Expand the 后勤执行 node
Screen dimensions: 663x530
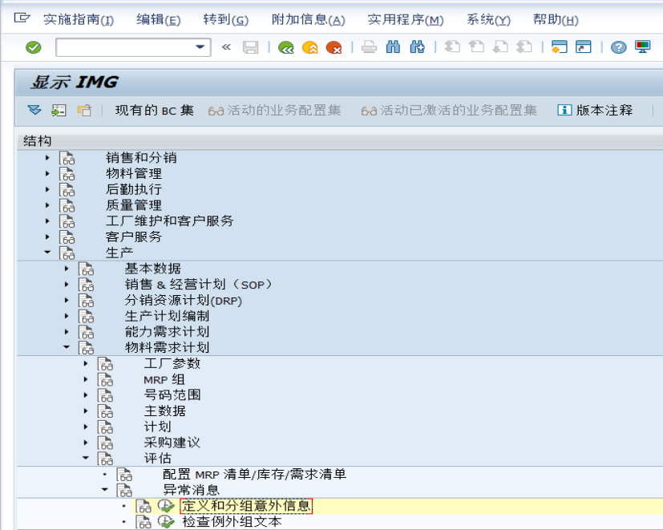[x=47, y=189]
